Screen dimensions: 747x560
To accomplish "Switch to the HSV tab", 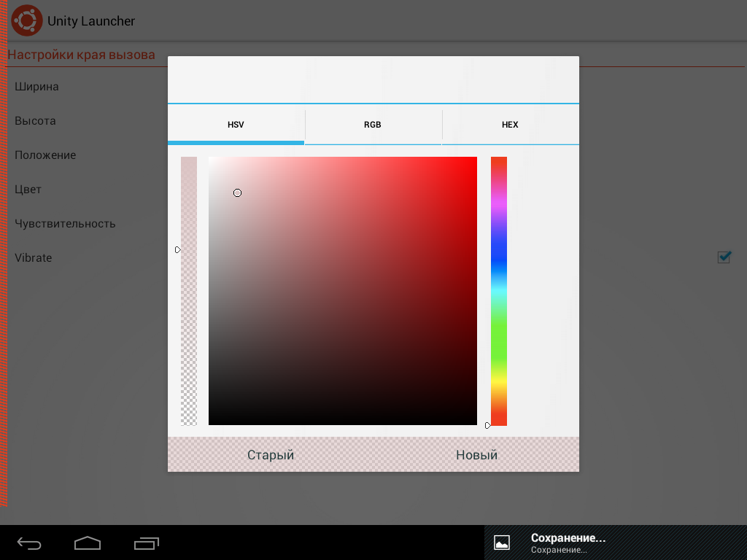I will point(236,125).
